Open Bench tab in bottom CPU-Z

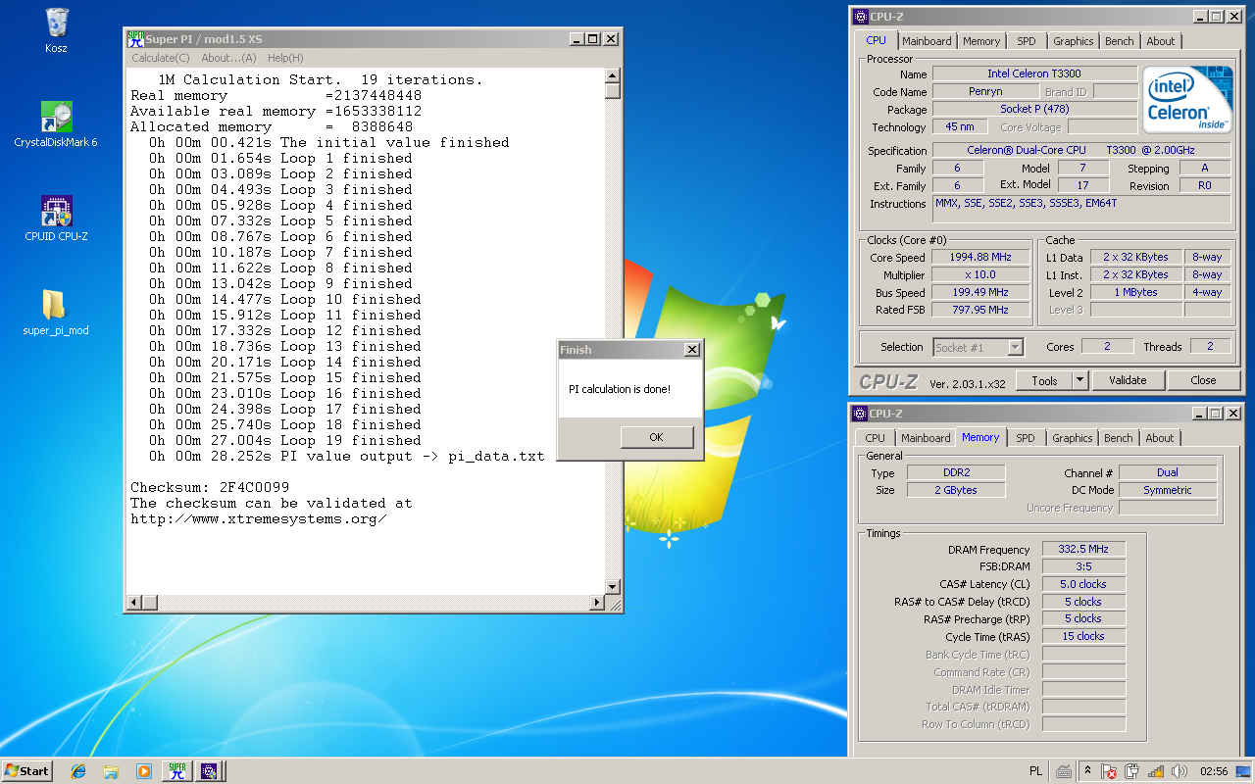point(1118,438)
